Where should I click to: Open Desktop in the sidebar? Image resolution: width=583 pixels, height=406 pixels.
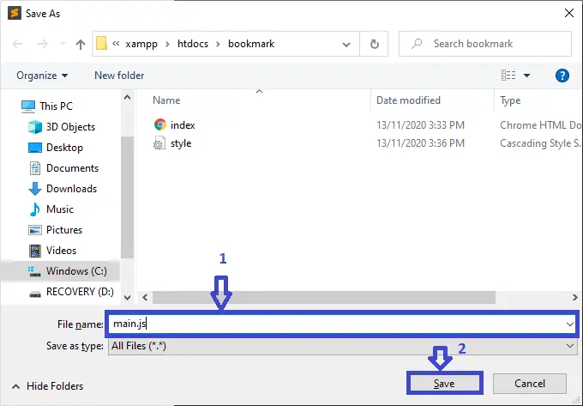coord(56,148)
